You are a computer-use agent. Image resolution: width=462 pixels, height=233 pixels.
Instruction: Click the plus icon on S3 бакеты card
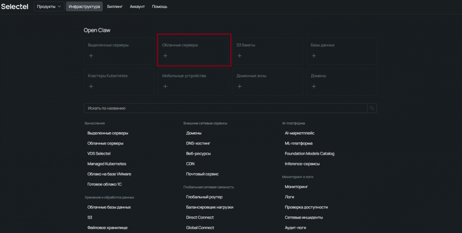point(240,55)
